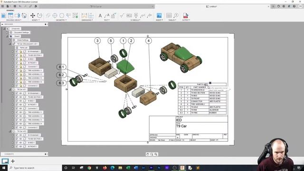Toggle the Windshield checkbox under T9 Car v0.2
Image resolution: width=304 pixels, height=171 pixels.
click(17, 135)
